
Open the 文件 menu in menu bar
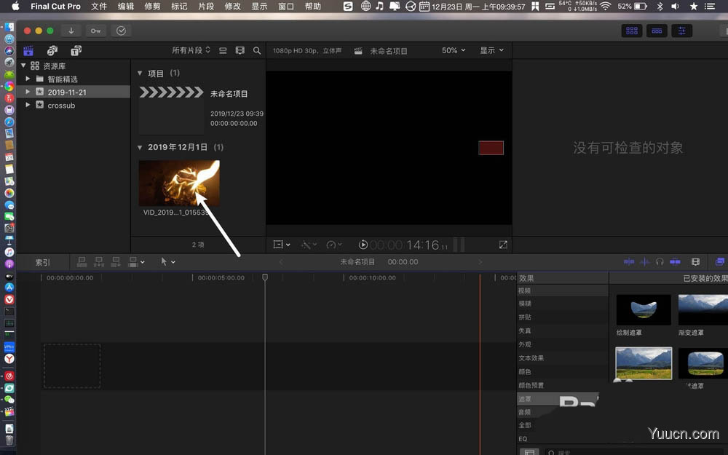coord(99,7)
